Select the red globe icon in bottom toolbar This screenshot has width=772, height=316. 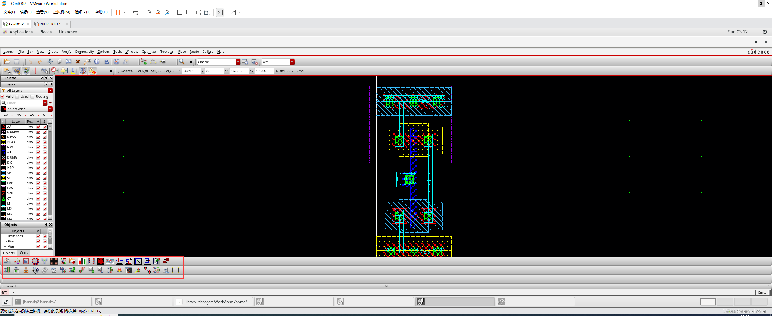101,261
